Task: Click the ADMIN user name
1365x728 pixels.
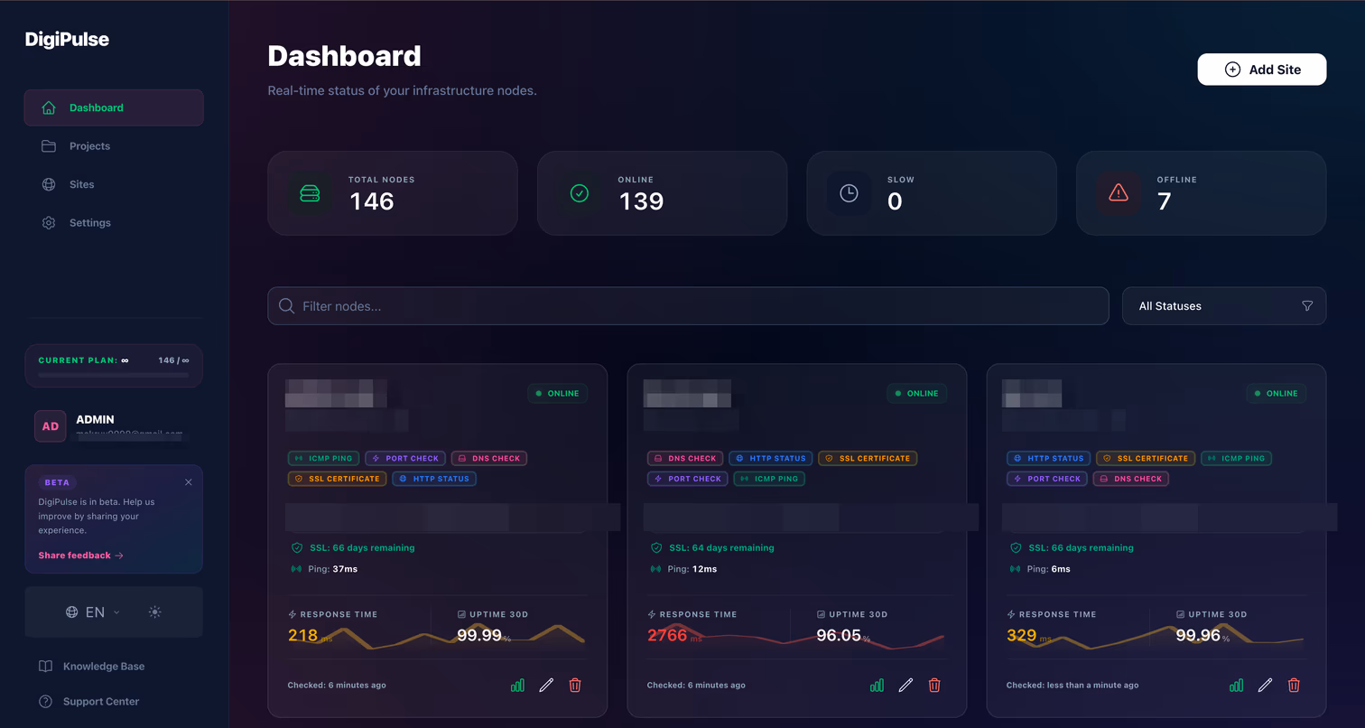Action: [x=95, y=420]
